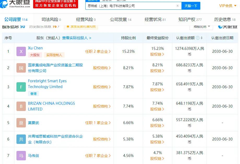Image resolution: width=240 pixels, height=164 pixels.
Task: Clear the search box with the X icon
Action: (x=178, y=6)
